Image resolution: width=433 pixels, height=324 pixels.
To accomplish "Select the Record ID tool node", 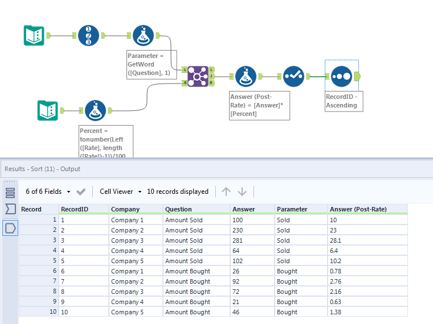I will point(88,36).
